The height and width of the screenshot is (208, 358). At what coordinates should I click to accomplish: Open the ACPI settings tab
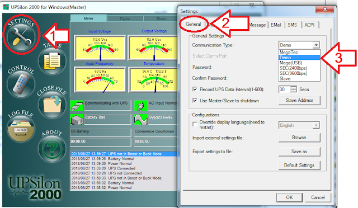click(309, 25)
